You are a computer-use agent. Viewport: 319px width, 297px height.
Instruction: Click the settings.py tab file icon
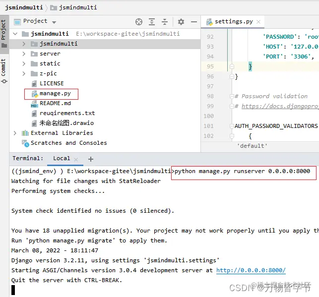[x=209, y=22]
